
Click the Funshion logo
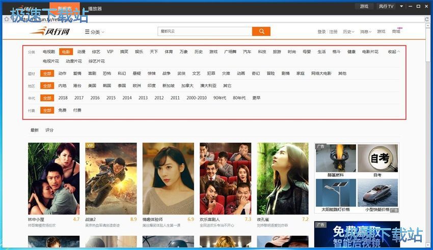(x=50, y=32)
